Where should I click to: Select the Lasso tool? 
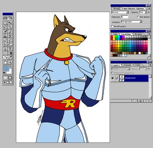point(5,27)
